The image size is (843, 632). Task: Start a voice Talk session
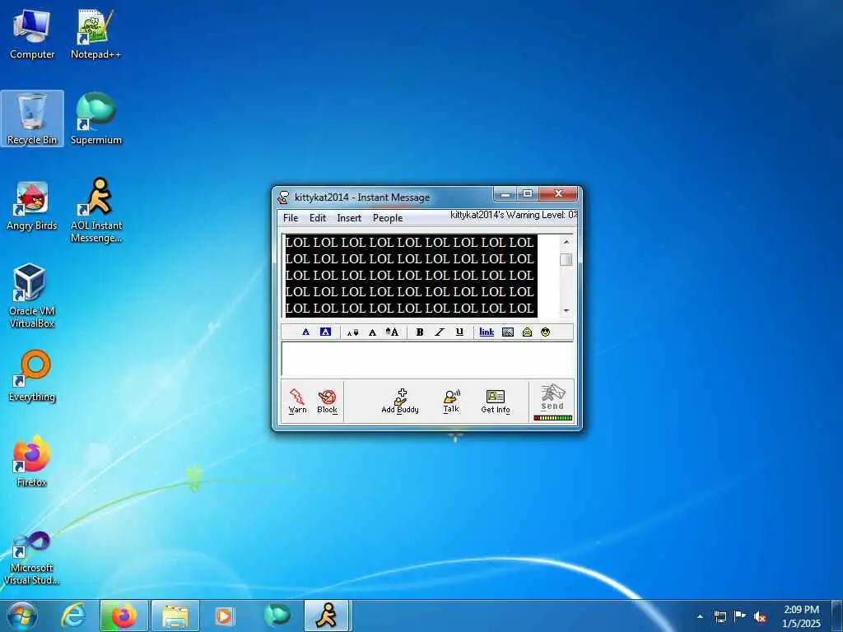click(x=451, y=401)
